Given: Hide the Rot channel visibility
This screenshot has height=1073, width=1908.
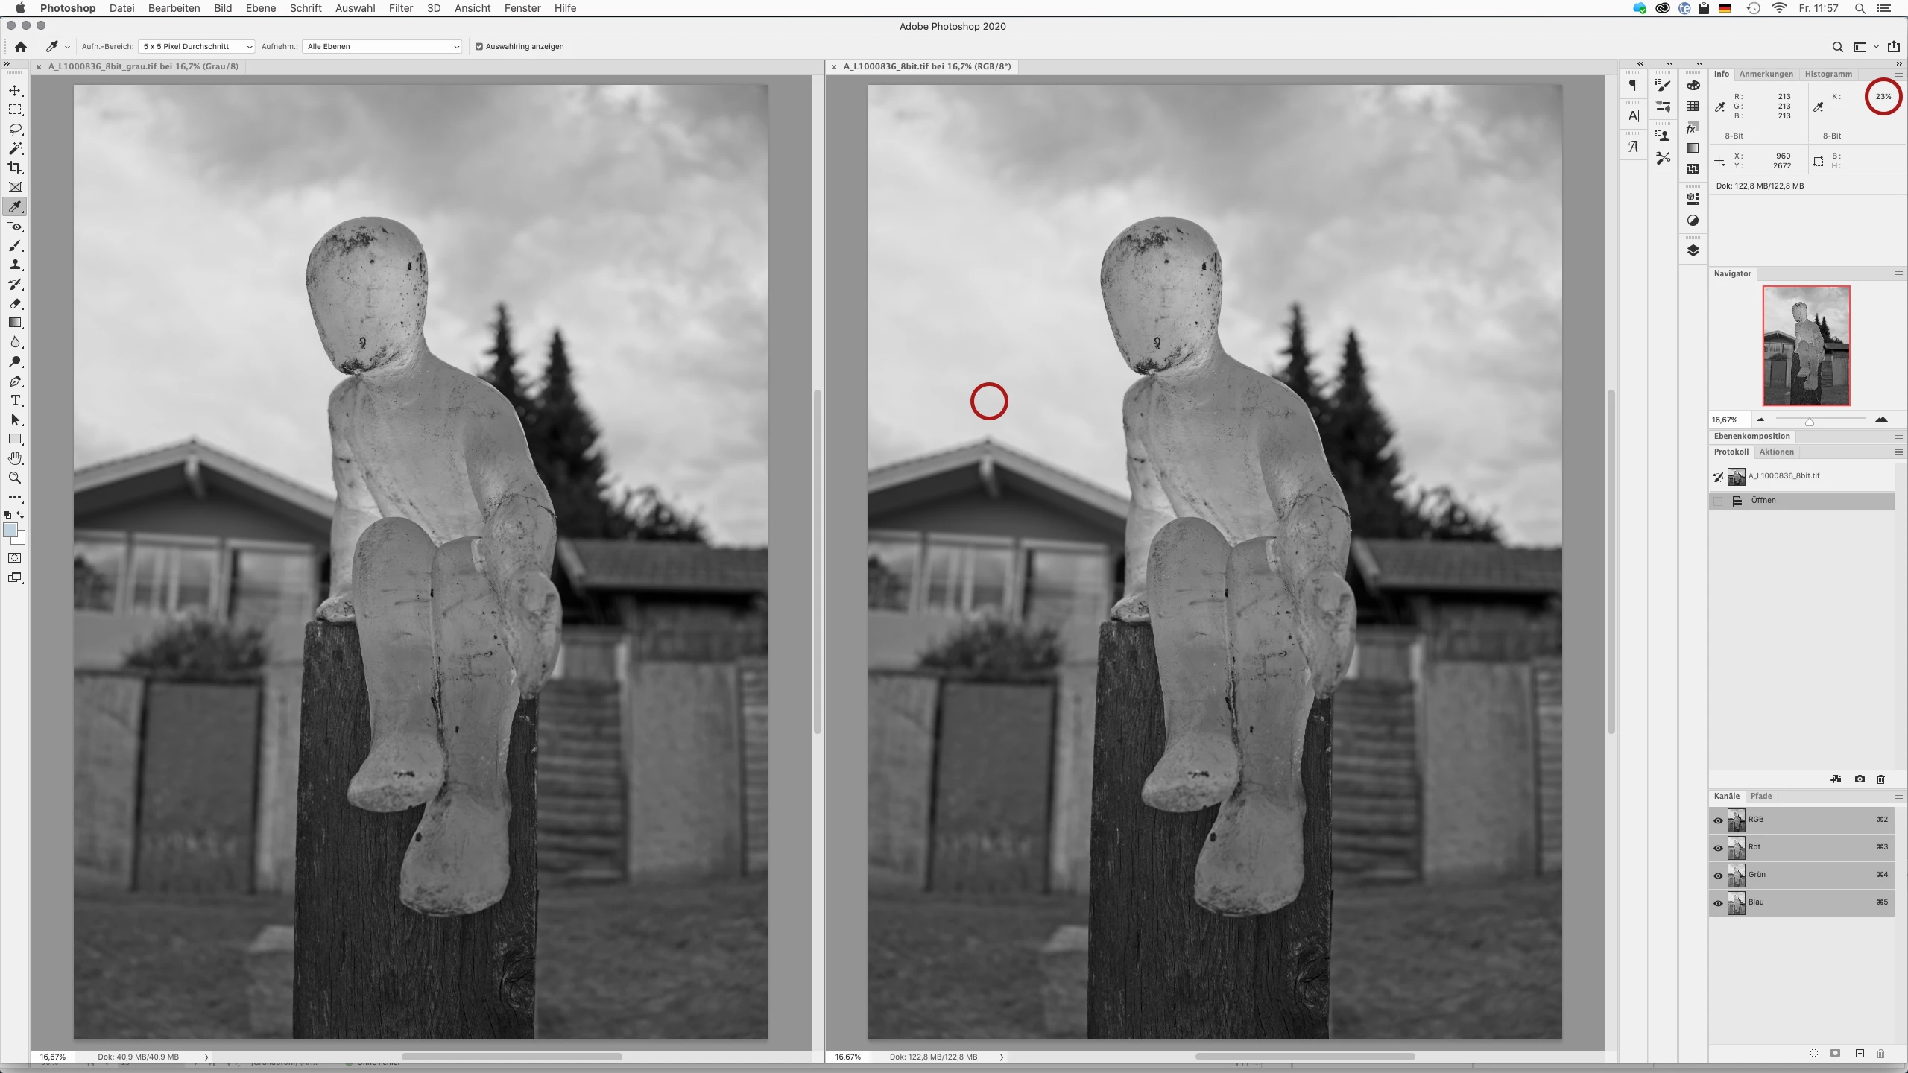Looking at the screenshot, I should 1718,848.
